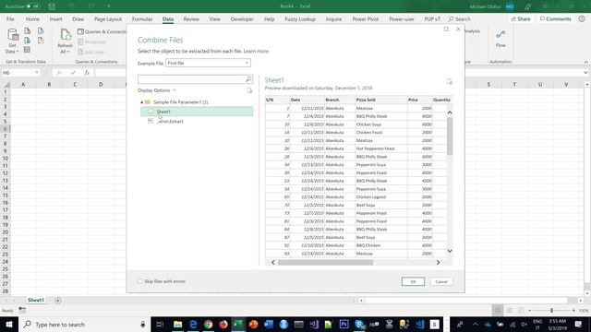The height and width of the screenshot is (332, 591).
Task: Enable Skip files with errors checkbox
Action: pos(140,281)
